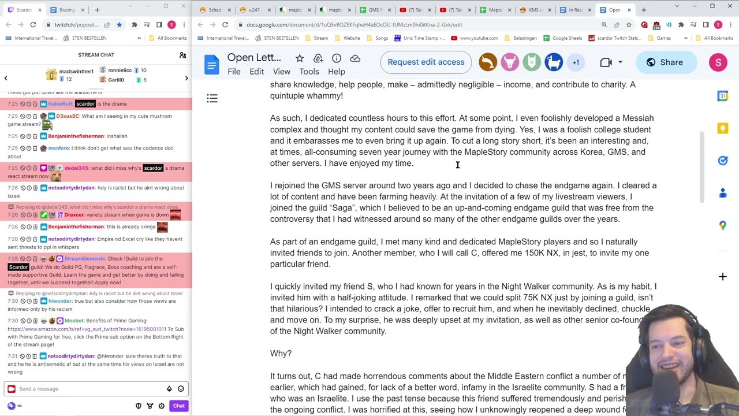Screen dimensions: 739x416
Task: Expand hidden bookmarks in the Twitch window
Action: click(139, 38)
